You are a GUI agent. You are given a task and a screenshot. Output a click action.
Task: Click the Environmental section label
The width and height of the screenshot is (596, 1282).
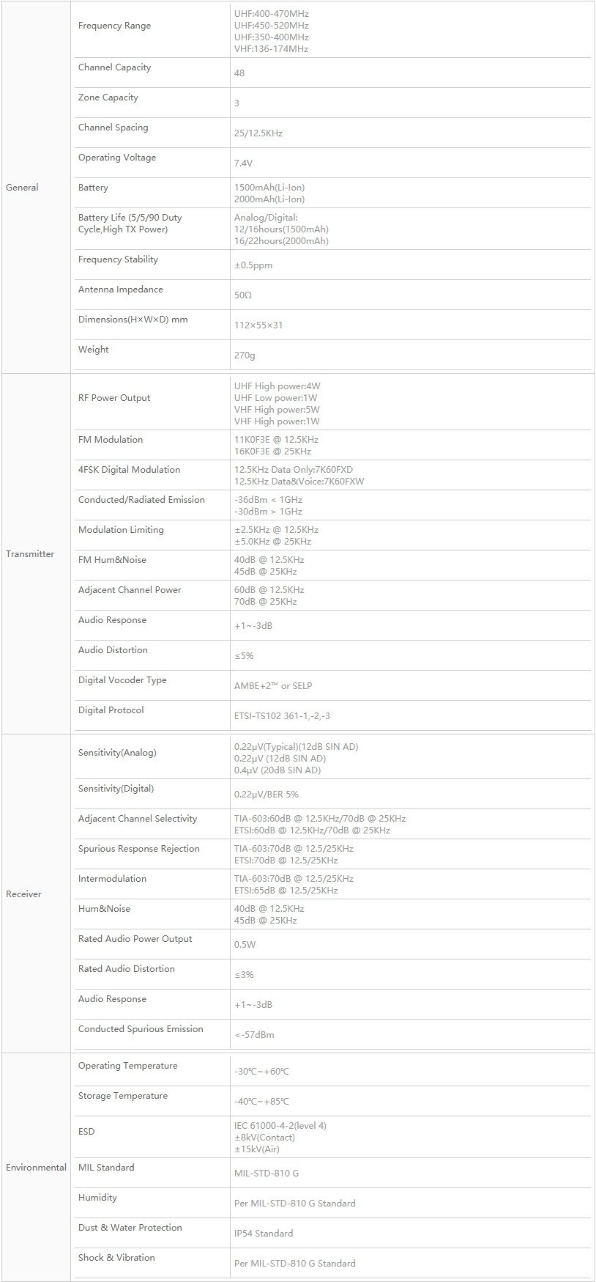pos(36,1168)
